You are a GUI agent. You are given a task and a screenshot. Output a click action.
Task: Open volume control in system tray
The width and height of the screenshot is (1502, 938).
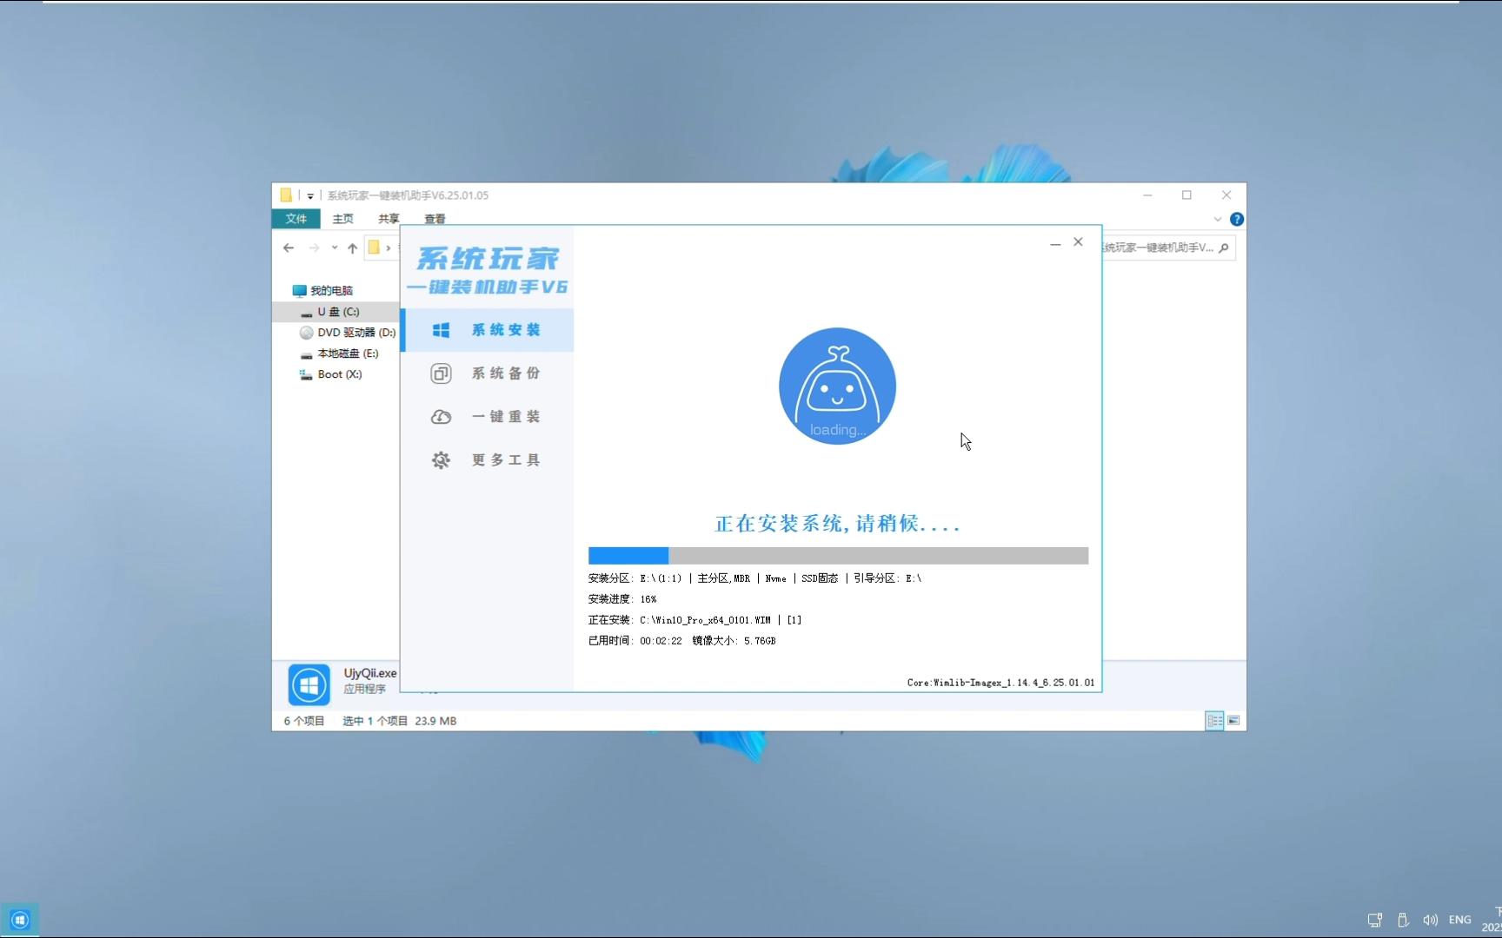[1430, 920]
